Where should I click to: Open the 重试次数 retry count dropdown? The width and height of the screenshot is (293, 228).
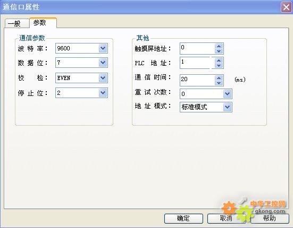tap(228, 94)
